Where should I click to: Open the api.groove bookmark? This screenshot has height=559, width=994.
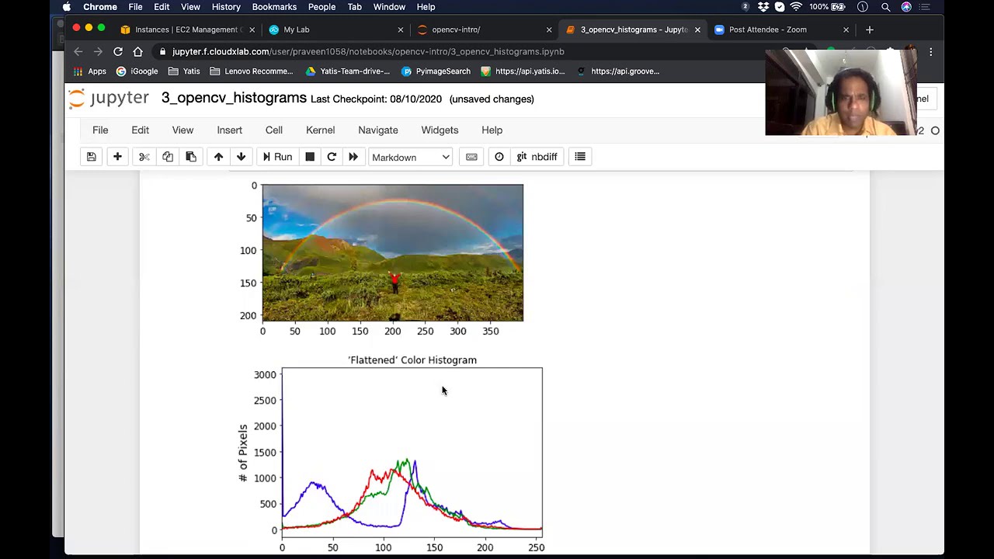(618, 71)
